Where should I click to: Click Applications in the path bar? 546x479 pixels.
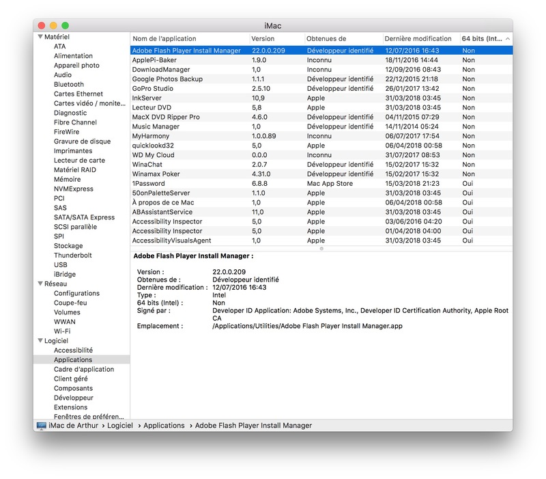(164, 426)
